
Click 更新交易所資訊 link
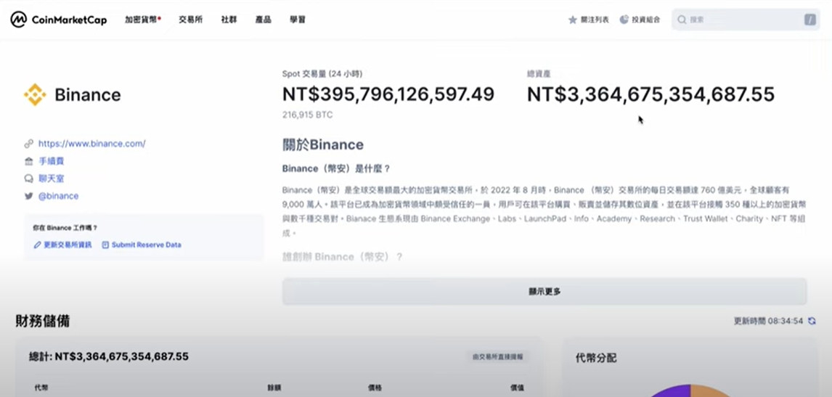point(68,245)
